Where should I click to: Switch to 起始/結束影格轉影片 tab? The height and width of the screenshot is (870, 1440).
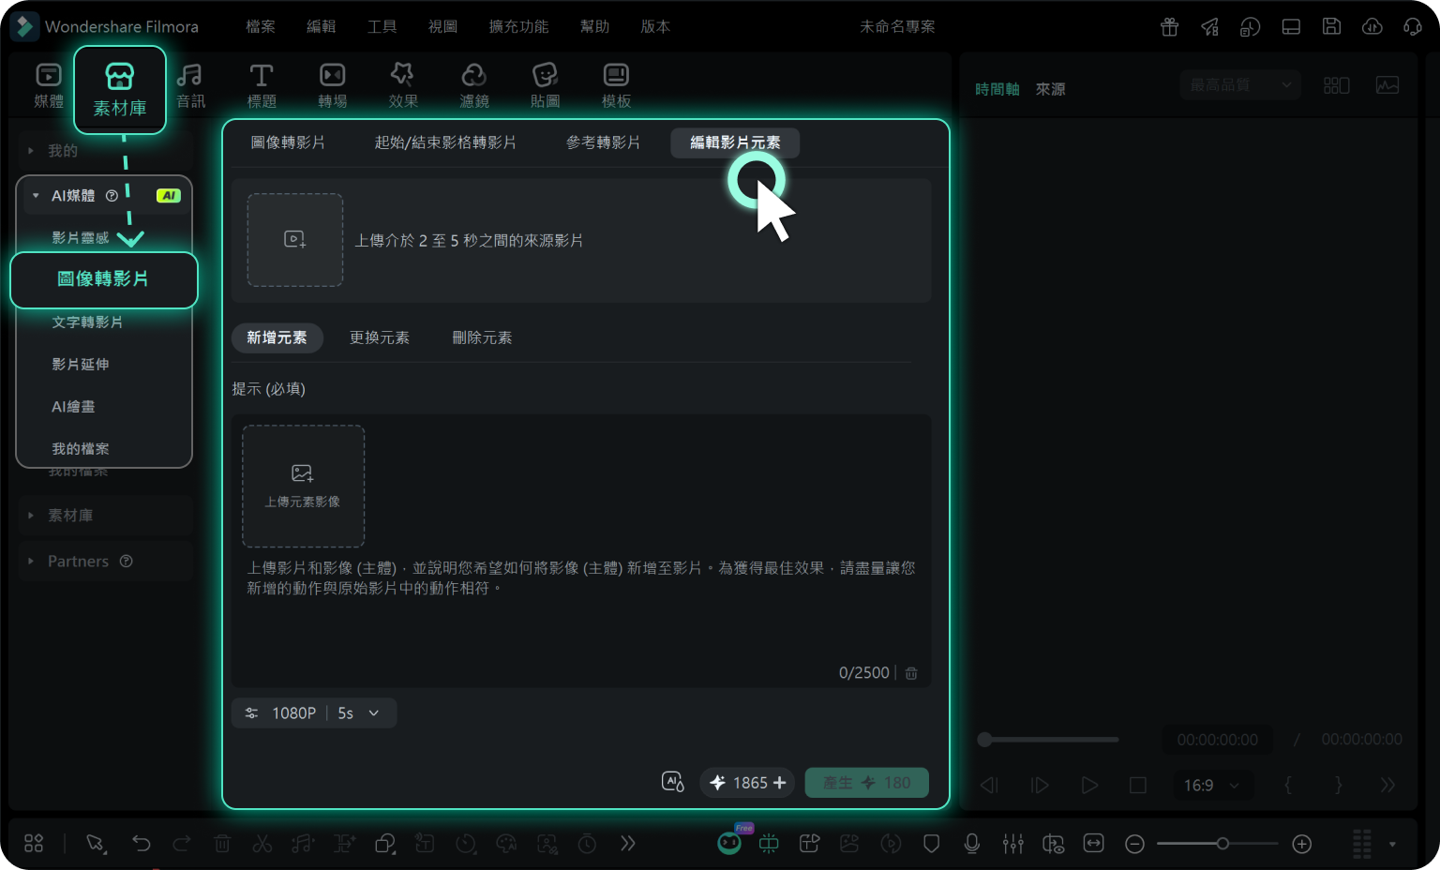point(445,142)
